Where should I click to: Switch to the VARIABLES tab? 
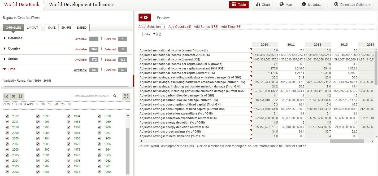(13, 28)
